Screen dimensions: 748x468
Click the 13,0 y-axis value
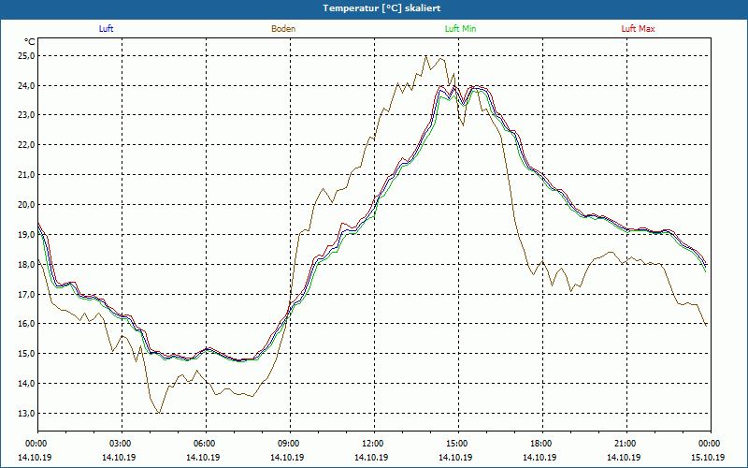pyautogui.click(x=27, y=414)
